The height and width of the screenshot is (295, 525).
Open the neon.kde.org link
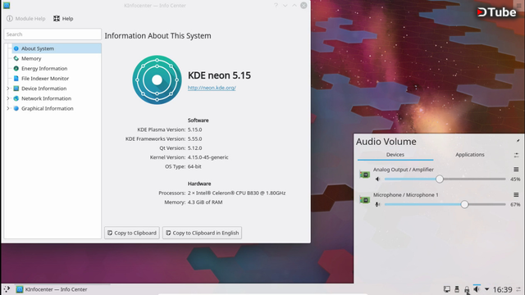[x=212, y=88]
